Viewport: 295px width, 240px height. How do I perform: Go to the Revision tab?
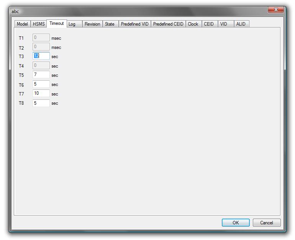(x=92, y=24)
